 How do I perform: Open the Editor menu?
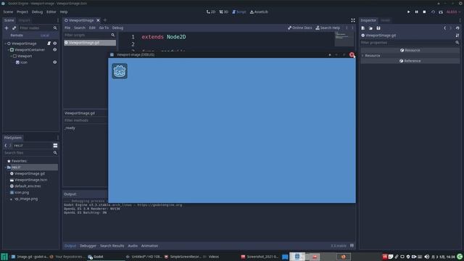51,12
